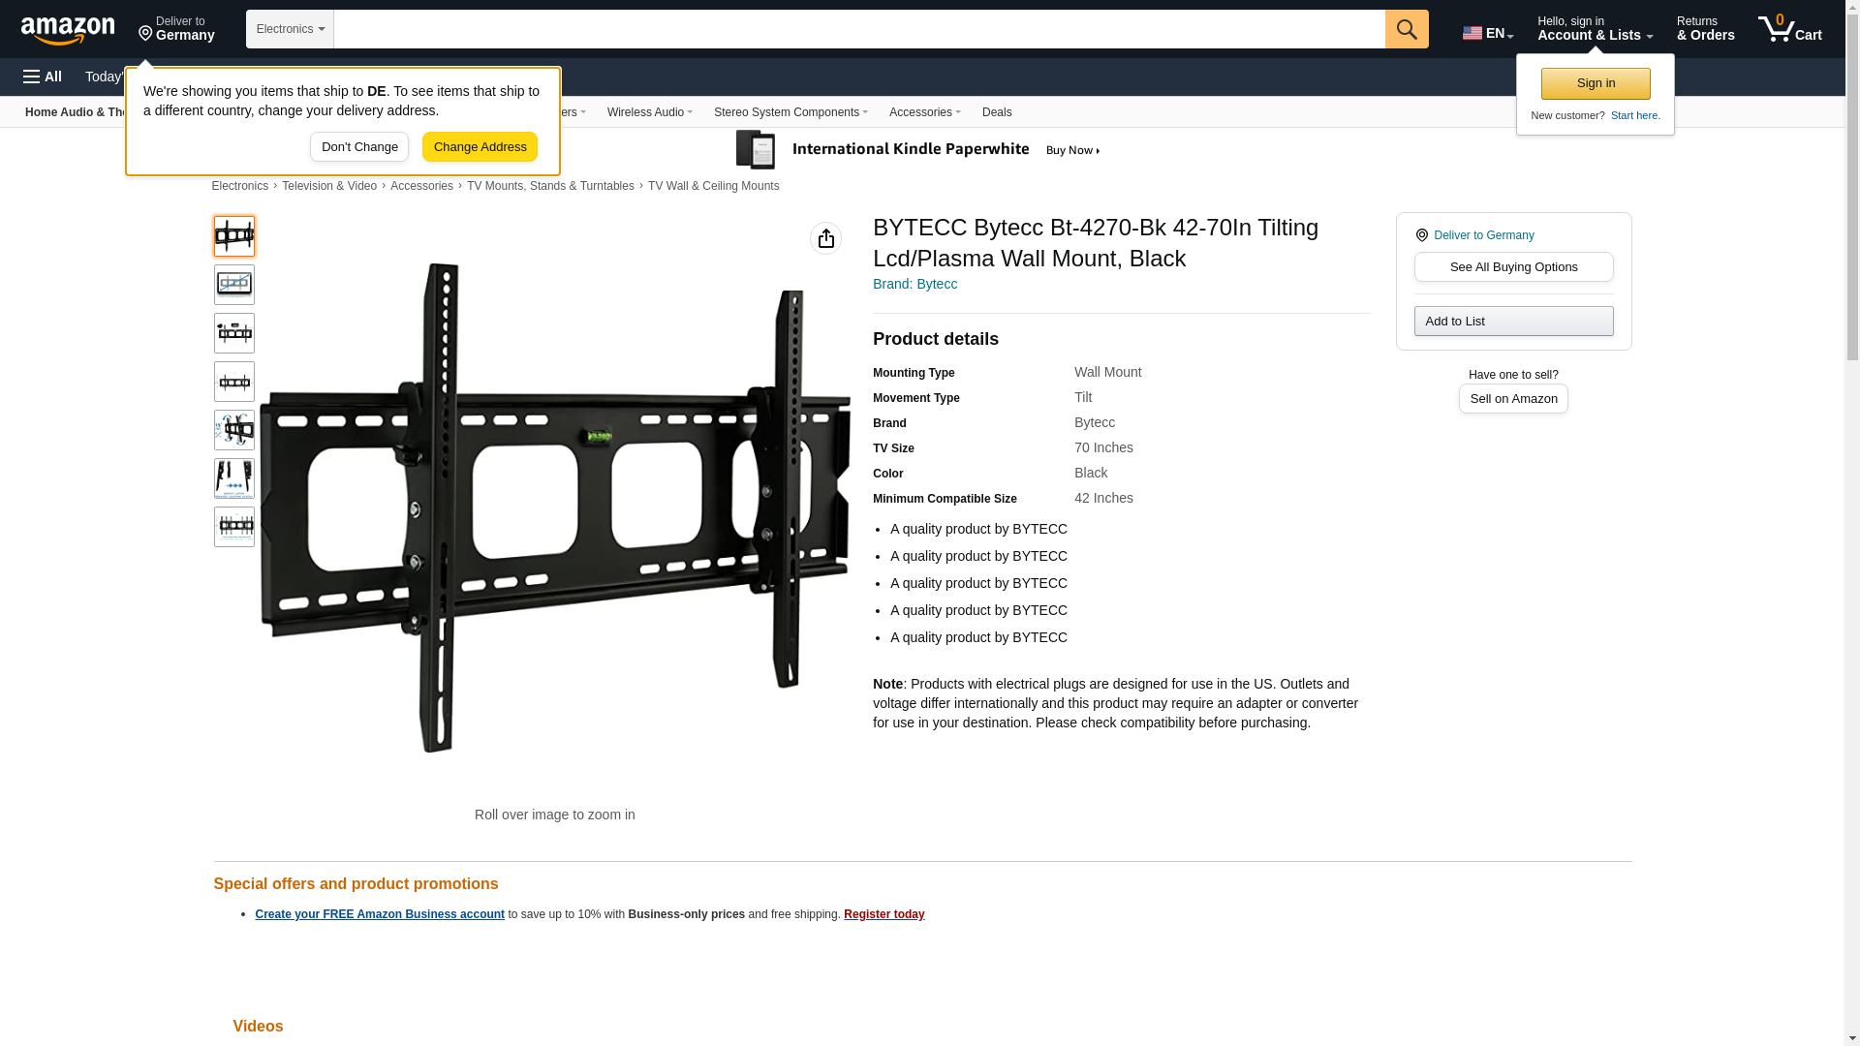
Task: Open the Brand: Bytecc link
Action: tap(914, 284)
